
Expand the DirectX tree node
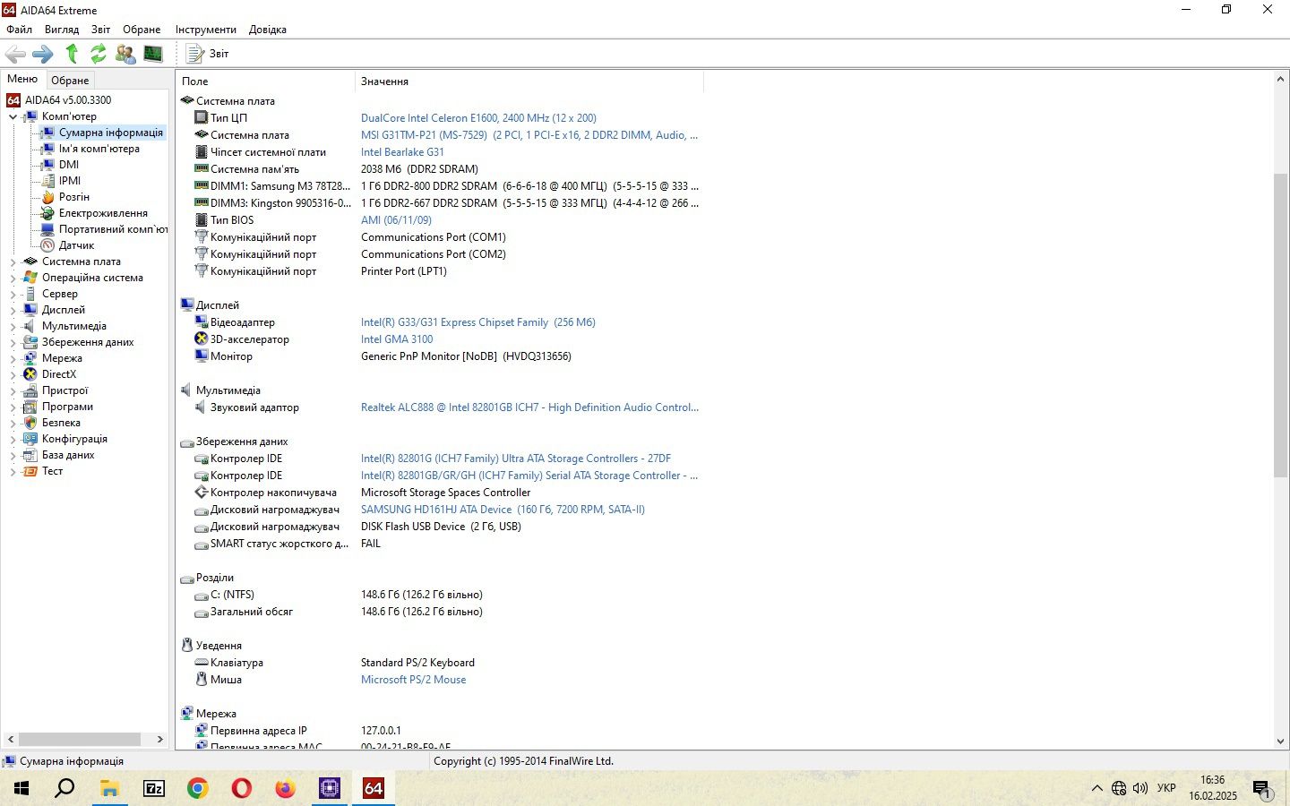point(13,374)
